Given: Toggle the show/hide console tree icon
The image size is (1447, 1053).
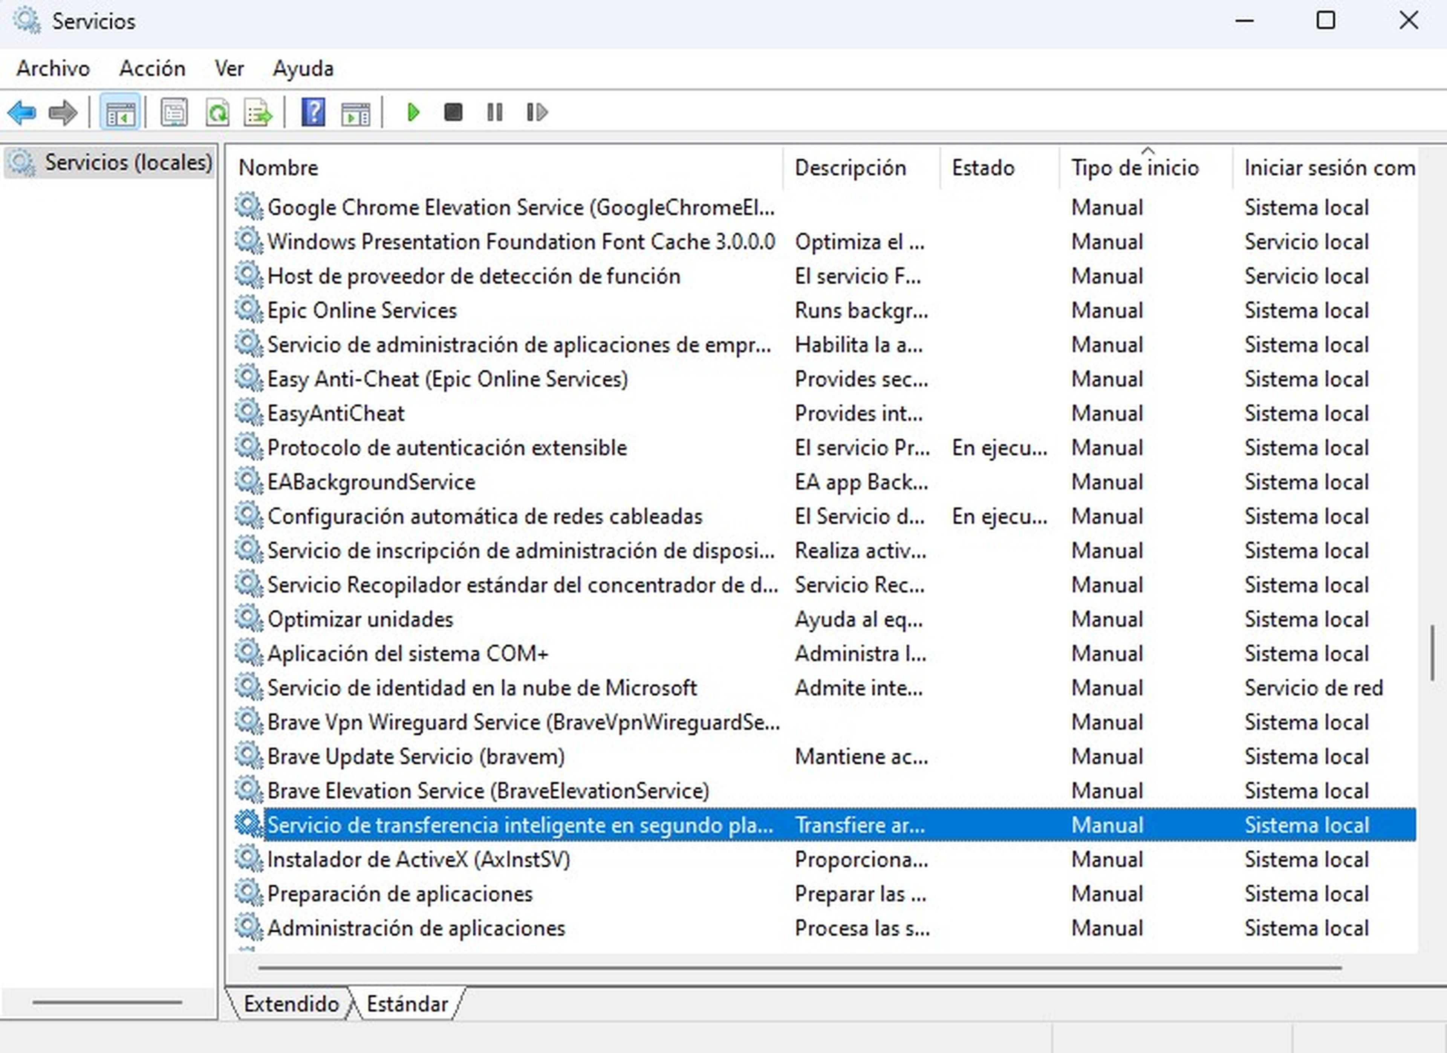Looking at the screenshot, I should [x=120, y=113].
